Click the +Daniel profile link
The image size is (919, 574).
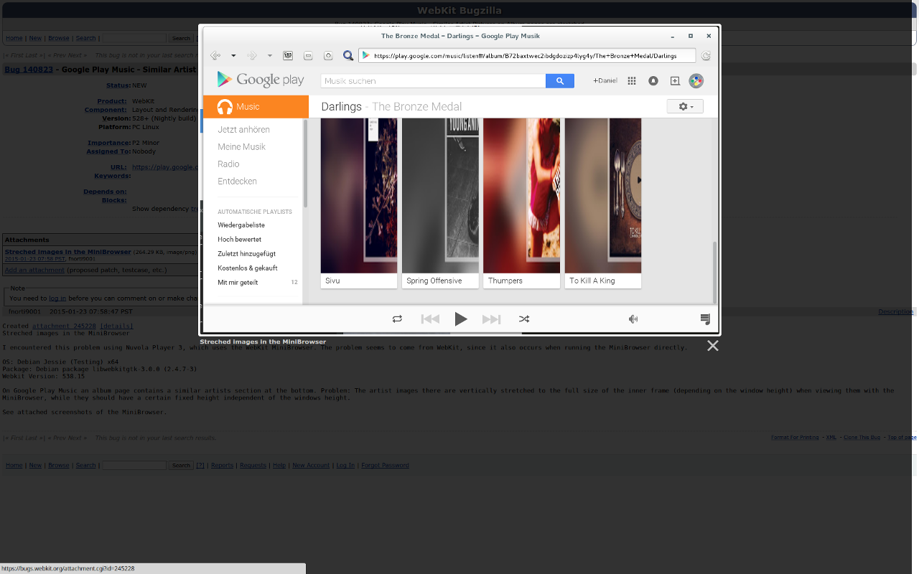coord(605,81)
